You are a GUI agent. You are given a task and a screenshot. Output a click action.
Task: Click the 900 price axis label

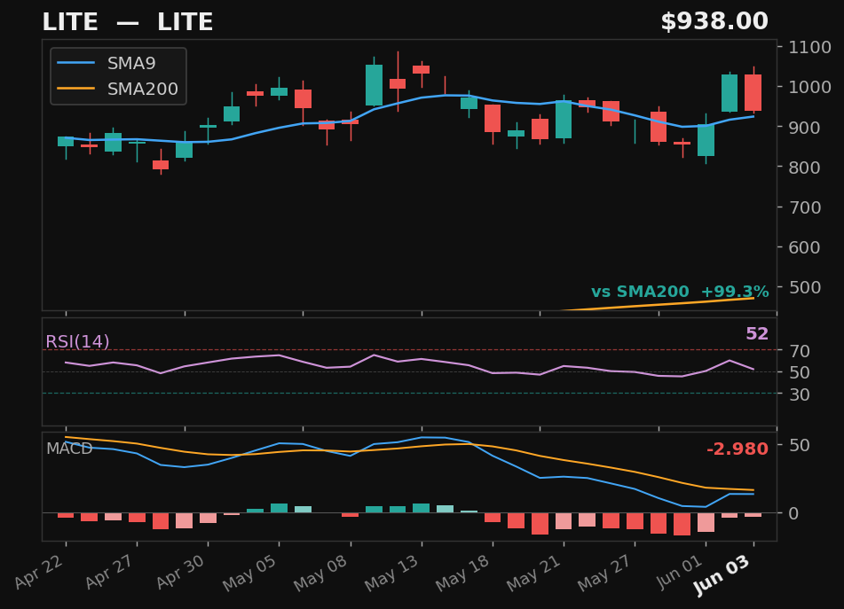pos(804,128)
